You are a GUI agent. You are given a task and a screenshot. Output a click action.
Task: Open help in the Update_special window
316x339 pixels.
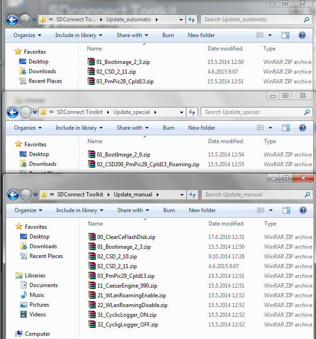coord(303,128)
